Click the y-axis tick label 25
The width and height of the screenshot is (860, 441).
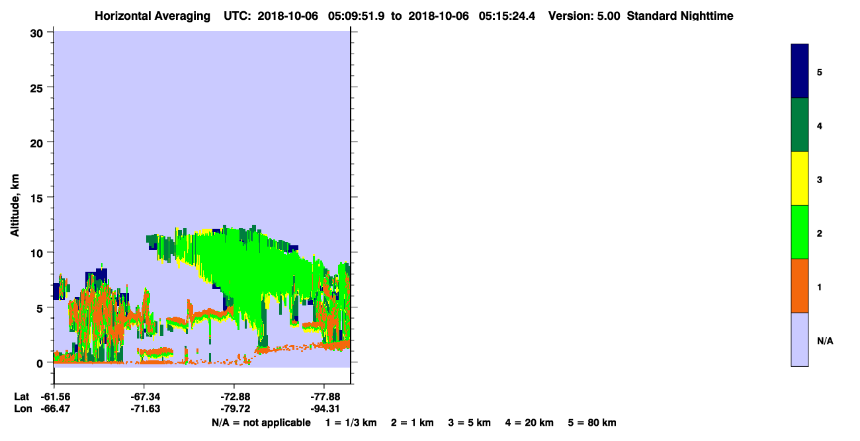(x=38, y=87)
